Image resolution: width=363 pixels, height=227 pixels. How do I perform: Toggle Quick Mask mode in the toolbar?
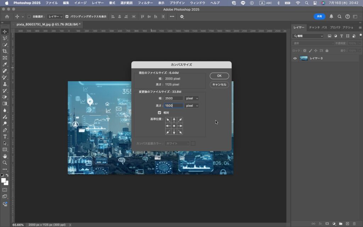(5, 190)
